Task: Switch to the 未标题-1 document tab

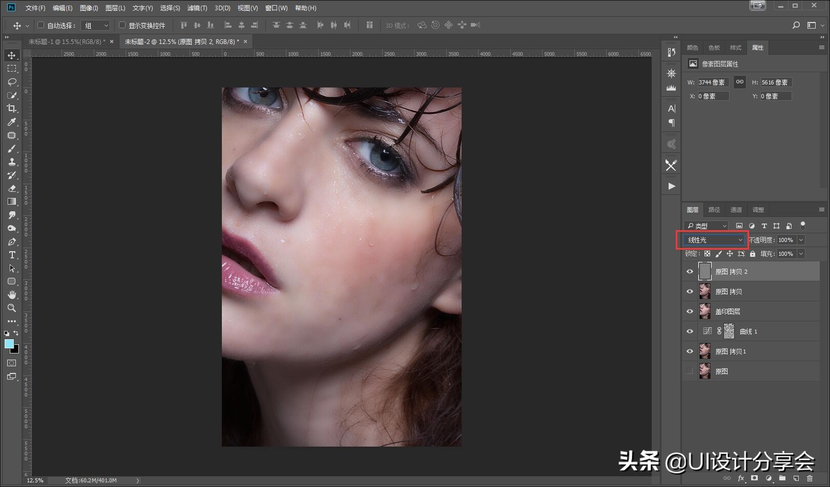Action: (66, 41)
